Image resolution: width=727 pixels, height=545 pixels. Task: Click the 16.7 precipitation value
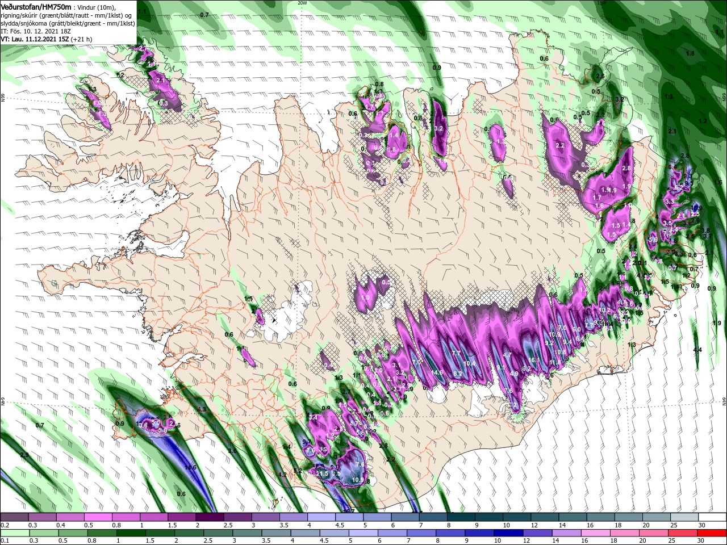(x=349, y=511)
